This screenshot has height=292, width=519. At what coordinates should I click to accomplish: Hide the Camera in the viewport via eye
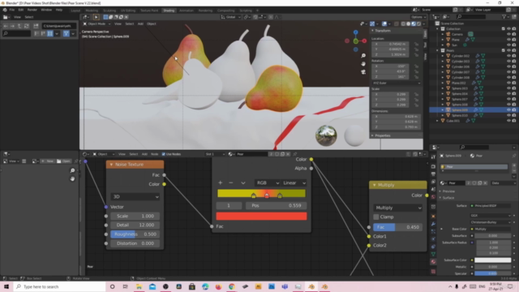(508, 34)
